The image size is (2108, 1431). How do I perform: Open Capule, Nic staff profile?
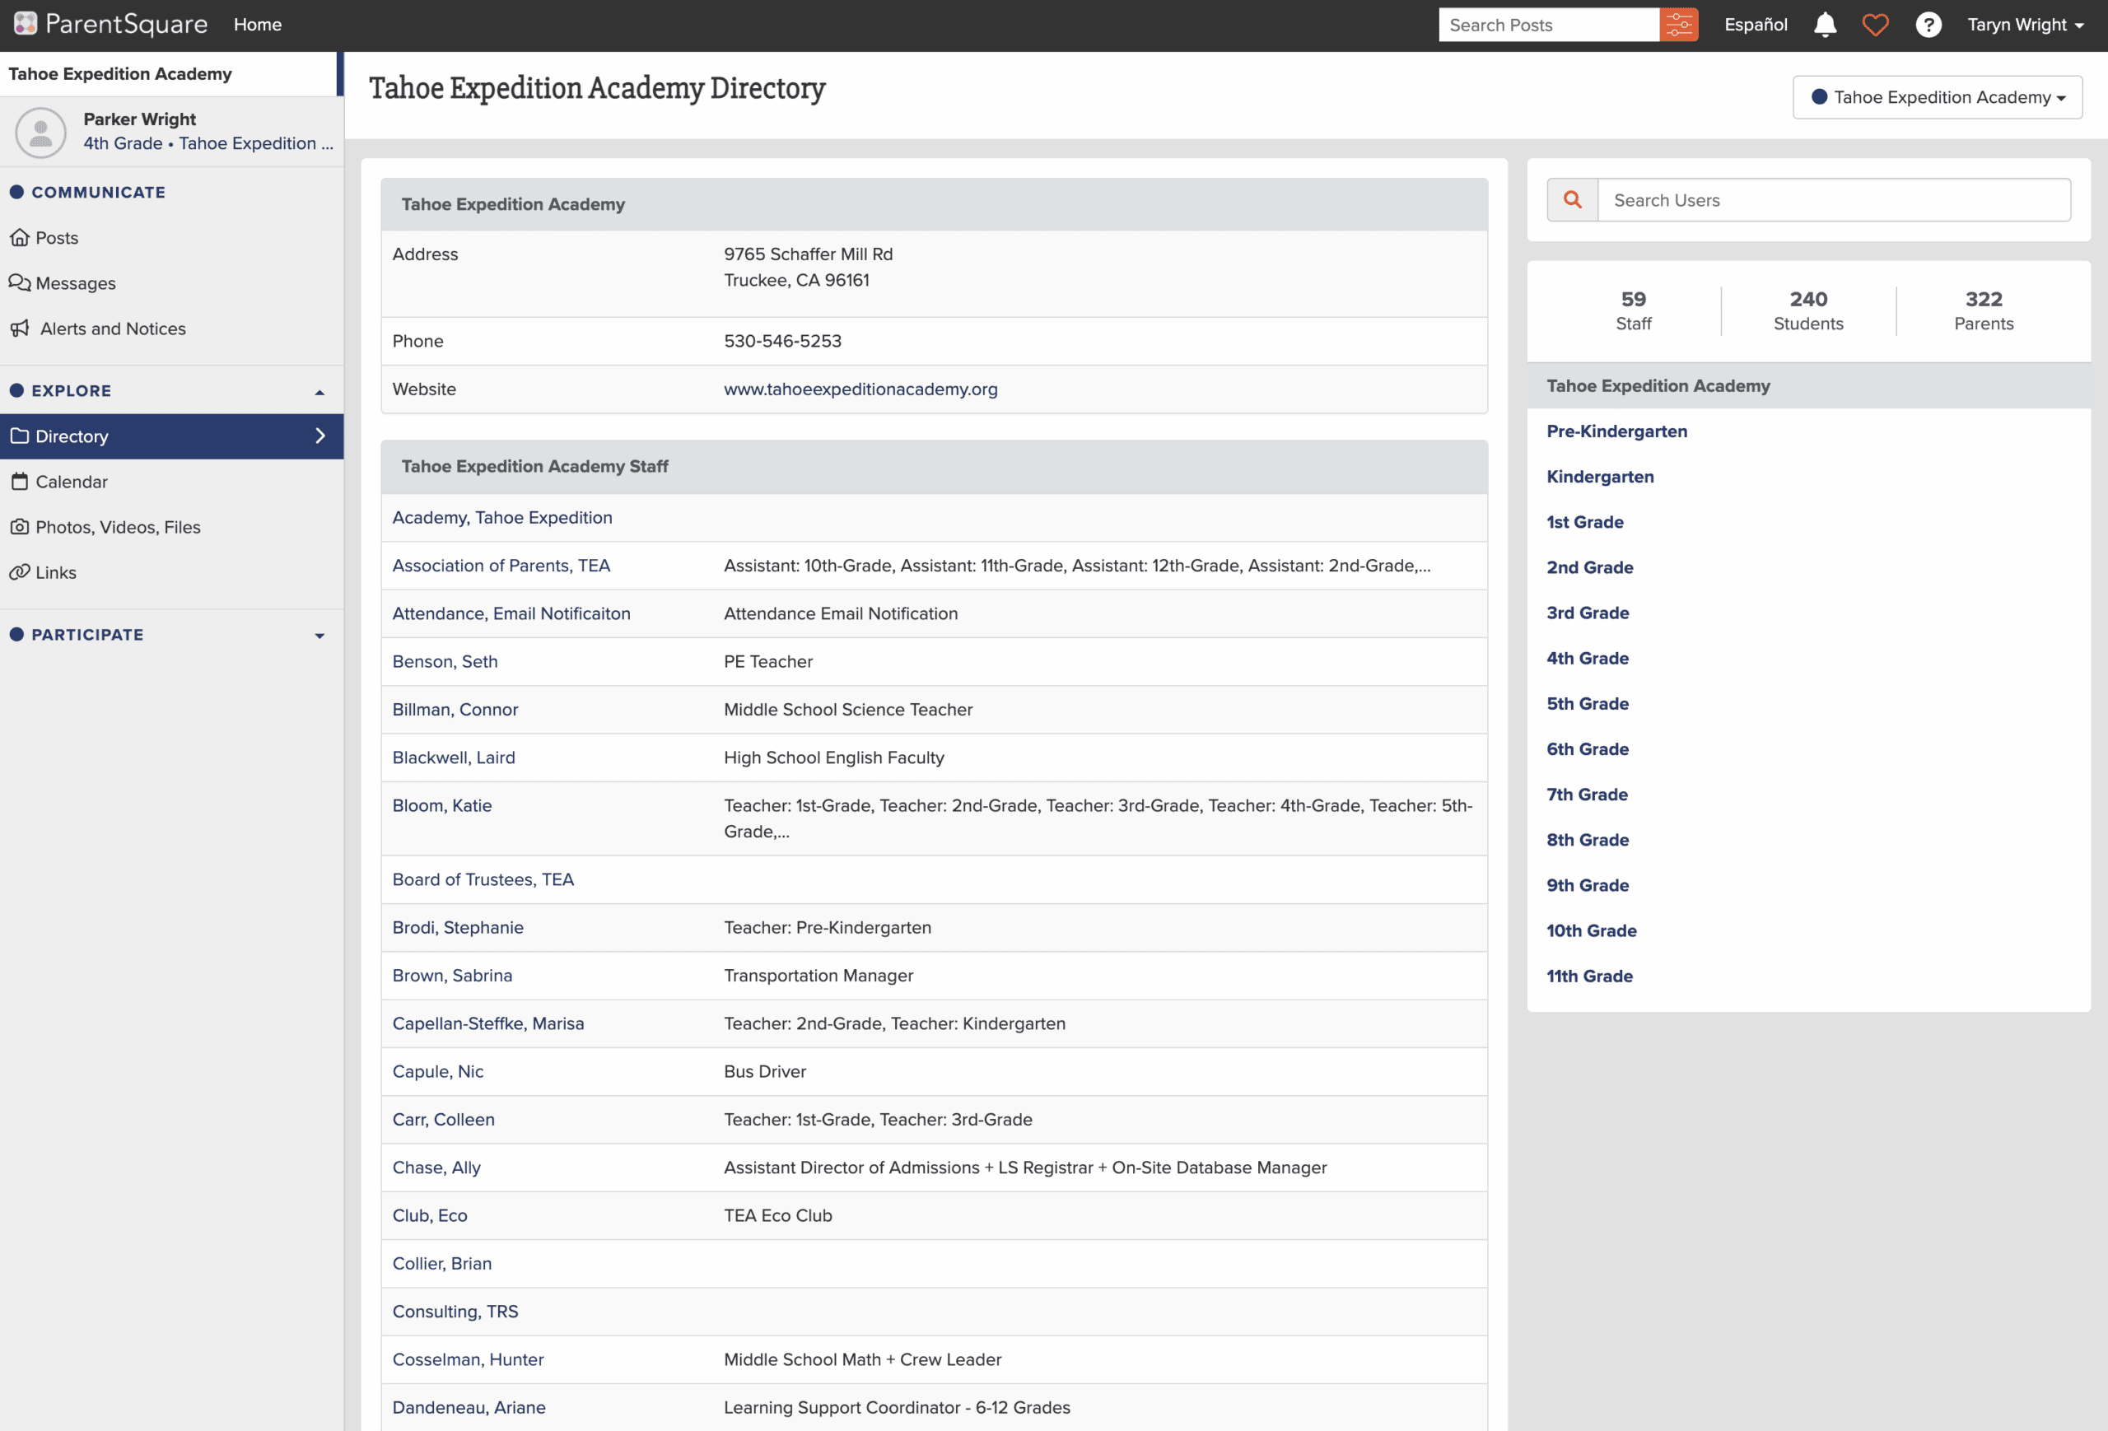[437, 1072]
